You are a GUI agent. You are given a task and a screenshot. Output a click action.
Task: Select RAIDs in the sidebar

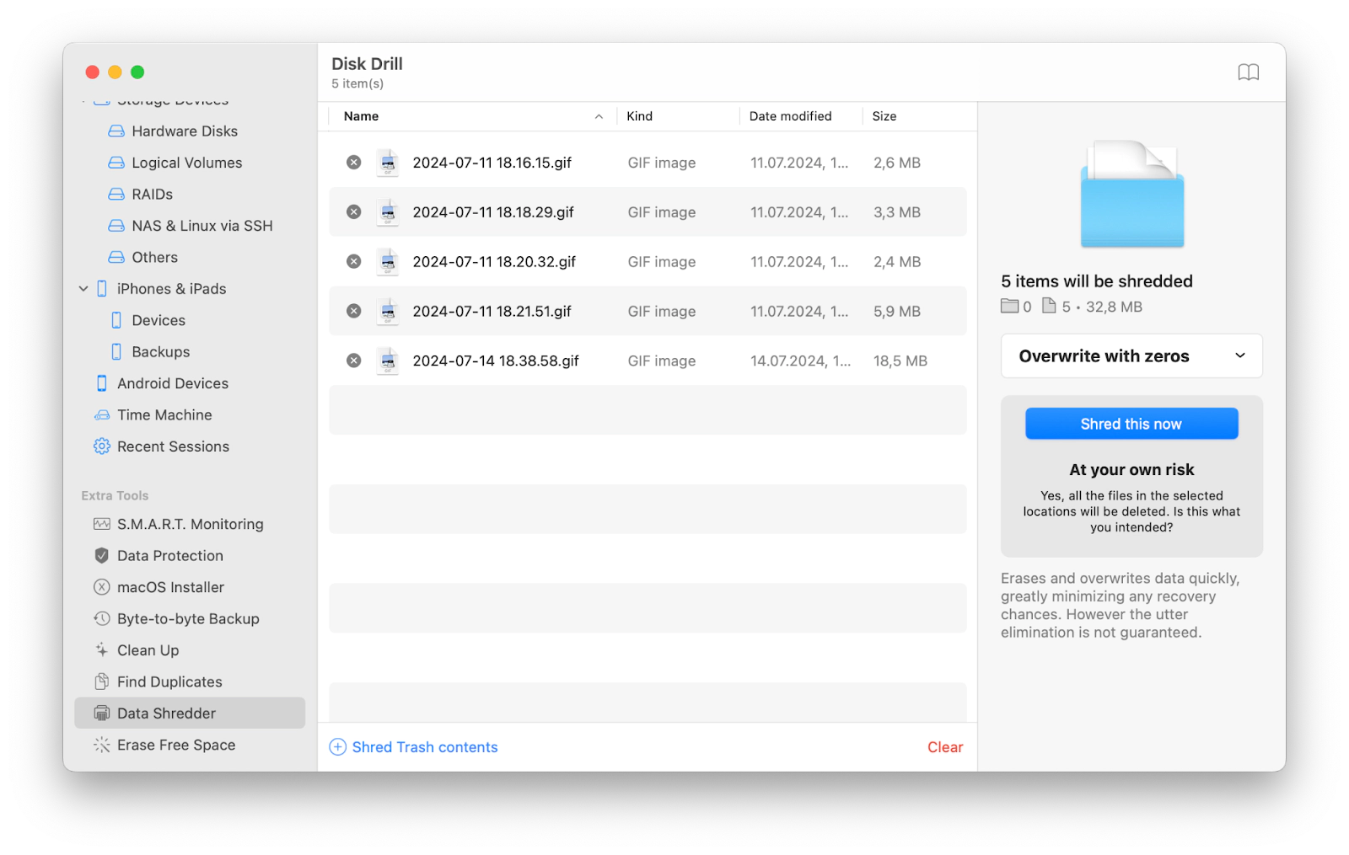[153, 195]
